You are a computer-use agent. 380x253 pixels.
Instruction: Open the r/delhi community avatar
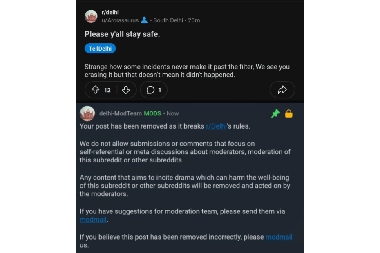[x=91, y=16]
